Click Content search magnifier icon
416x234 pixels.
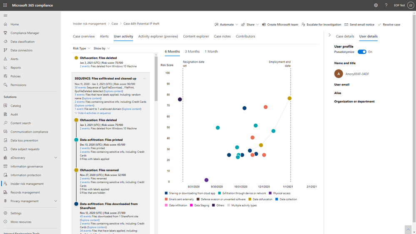click(x=5, y=123)
